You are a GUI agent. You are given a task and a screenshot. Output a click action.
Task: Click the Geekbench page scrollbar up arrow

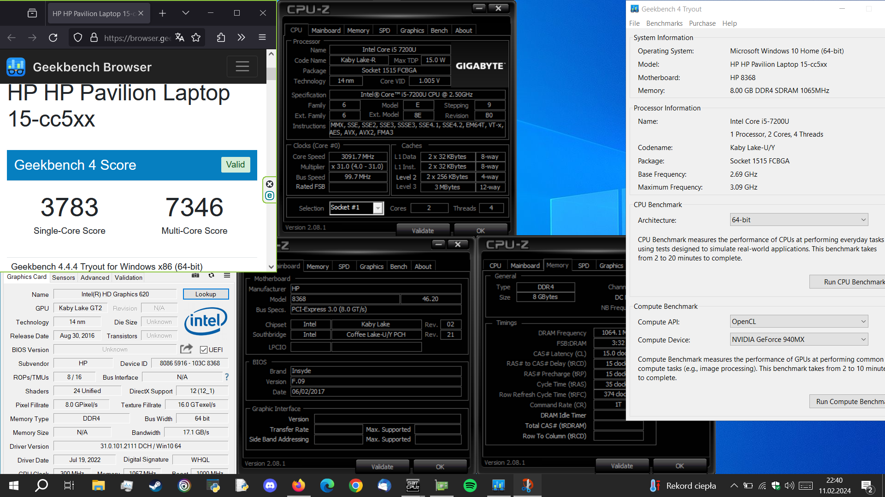[x=271, y=54]
